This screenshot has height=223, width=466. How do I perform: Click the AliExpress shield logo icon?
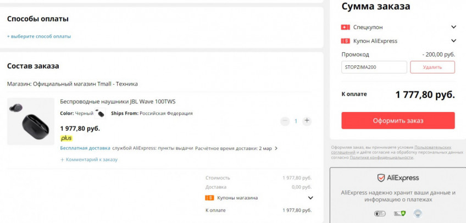click(x=381, y=178)
